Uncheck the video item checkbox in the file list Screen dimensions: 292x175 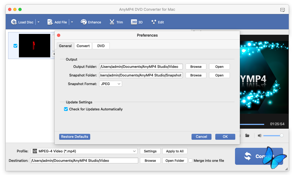coord(15,46)
